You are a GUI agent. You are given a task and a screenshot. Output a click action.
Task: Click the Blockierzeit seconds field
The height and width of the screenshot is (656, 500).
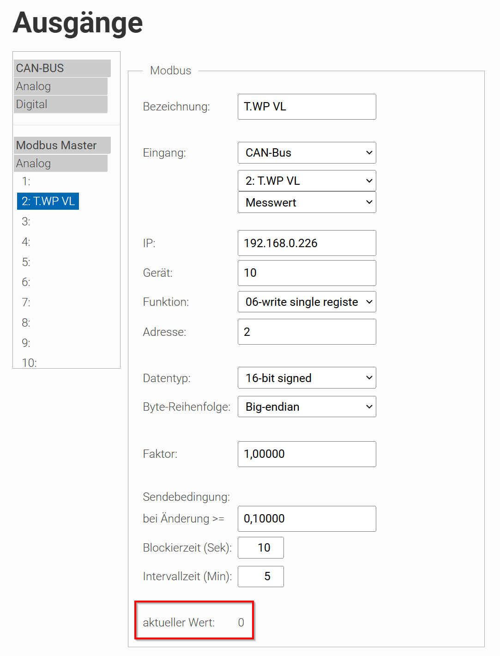click(x=260, y=547)
